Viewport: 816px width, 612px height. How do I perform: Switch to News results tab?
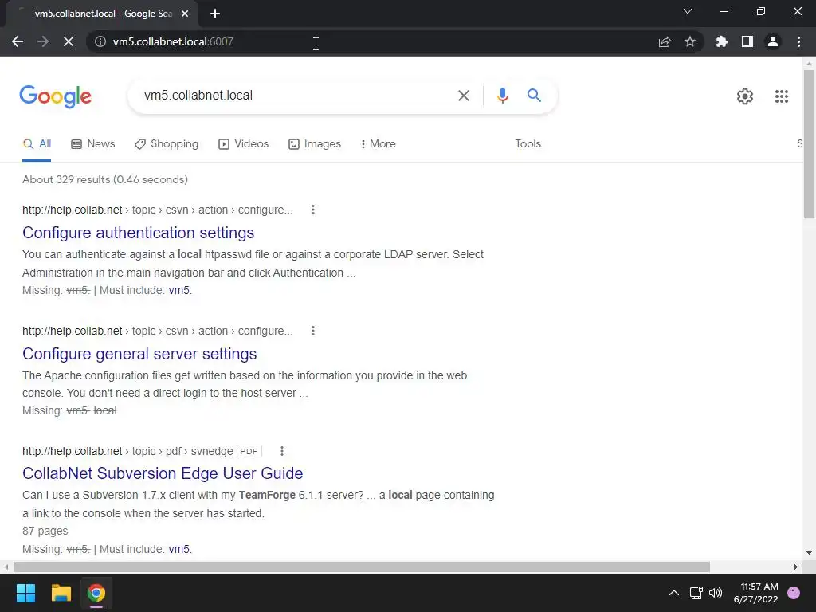[92, 143]
